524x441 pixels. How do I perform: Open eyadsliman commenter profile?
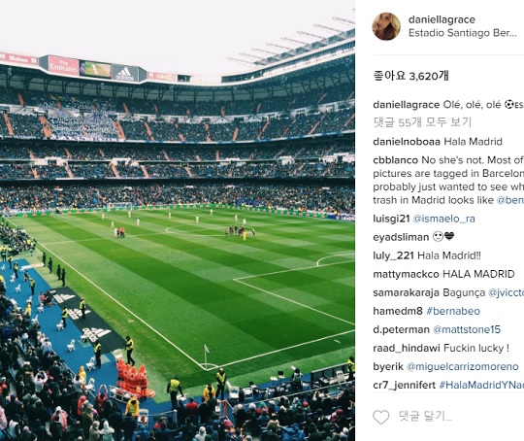point(401,237)
